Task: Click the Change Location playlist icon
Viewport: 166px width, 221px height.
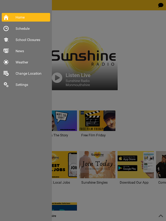Action: (6, 73)
